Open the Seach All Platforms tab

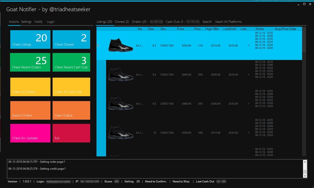coord(228,22)
